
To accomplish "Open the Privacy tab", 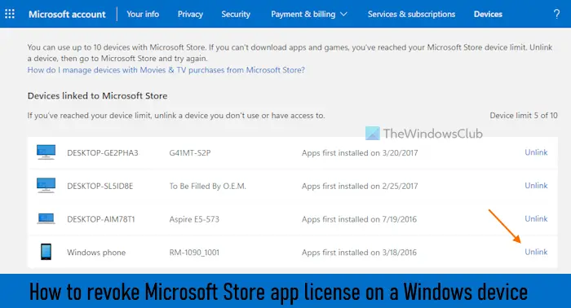I will (190, 14).
